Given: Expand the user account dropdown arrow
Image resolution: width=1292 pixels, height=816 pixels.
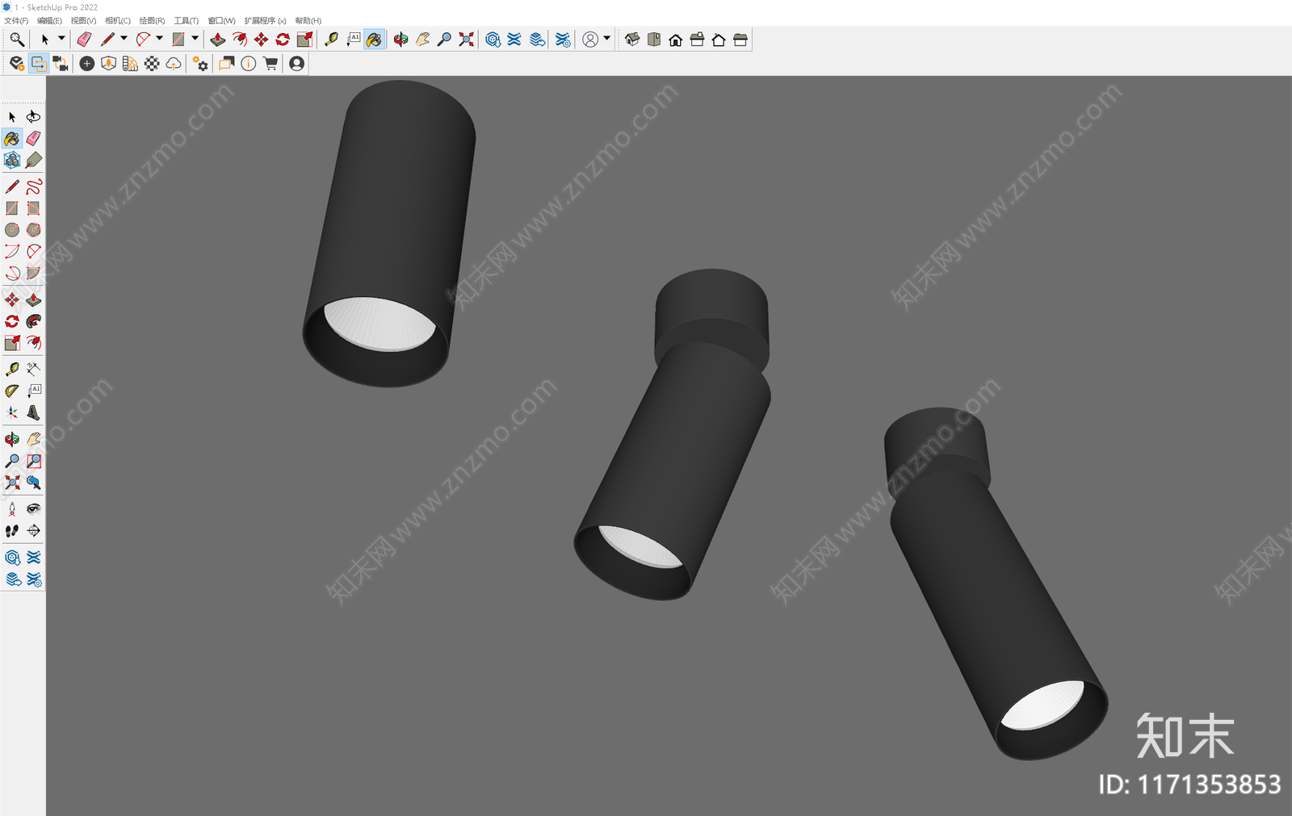Looking at the screenshot, I should click(x=606, y=39).
